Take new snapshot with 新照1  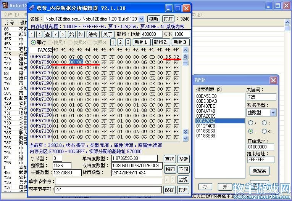click(x=141, y=42)
